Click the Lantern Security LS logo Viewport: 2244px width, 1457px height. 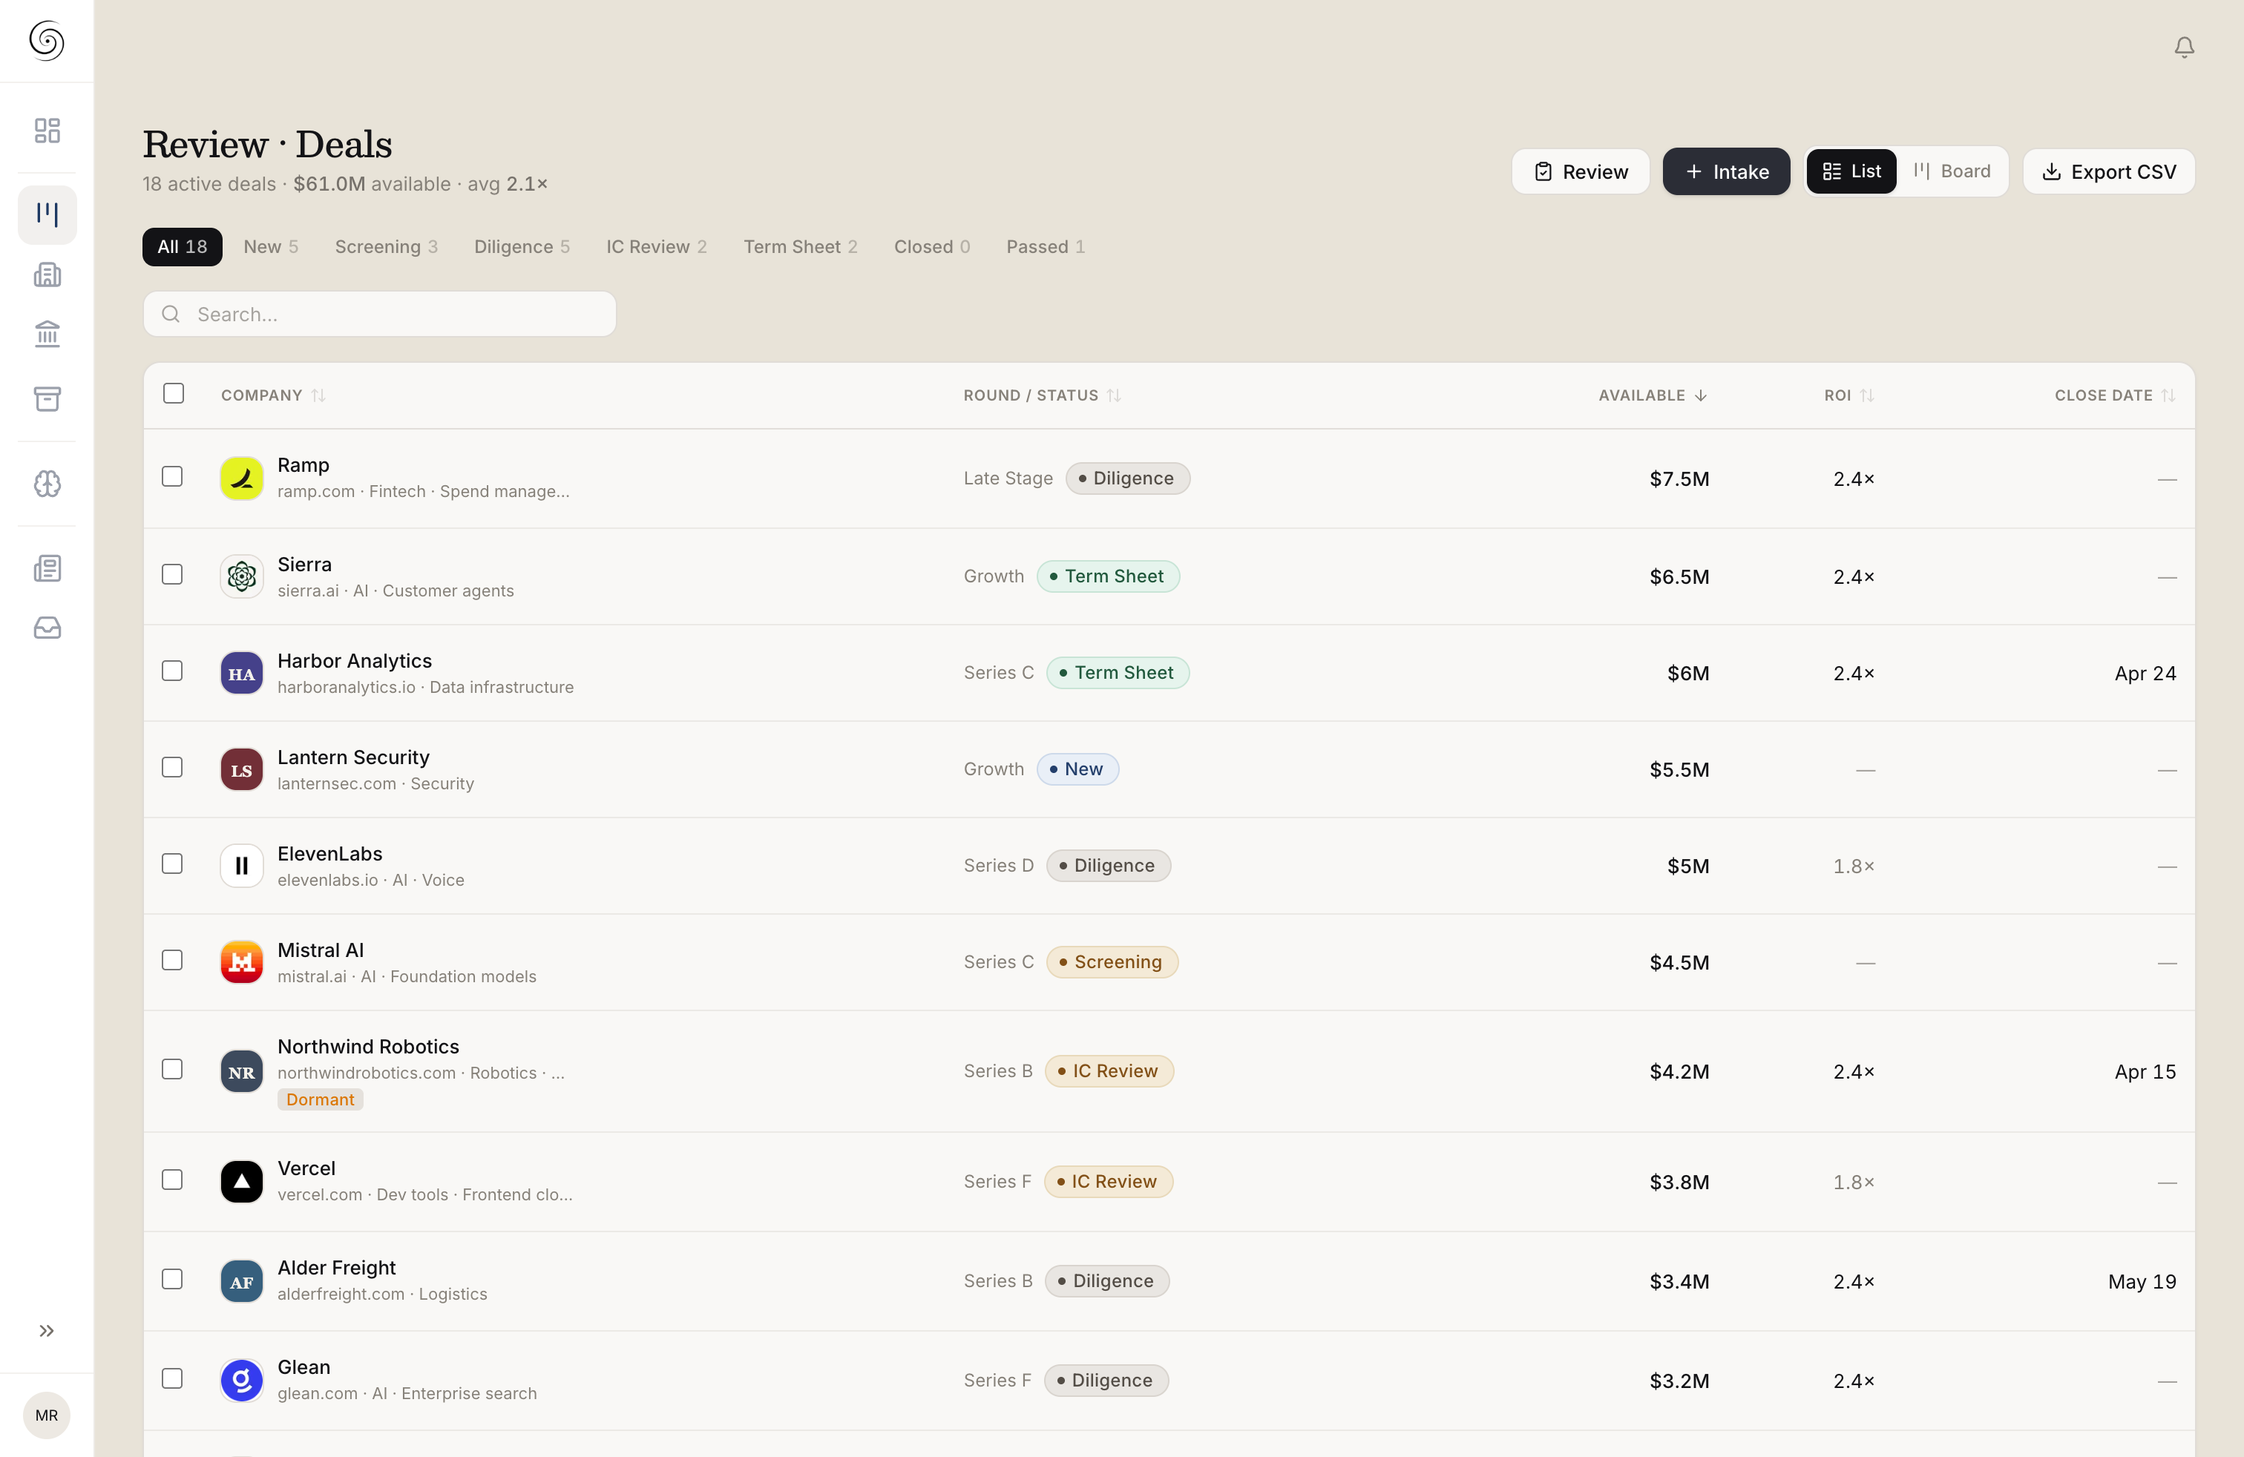pos(241,769)
